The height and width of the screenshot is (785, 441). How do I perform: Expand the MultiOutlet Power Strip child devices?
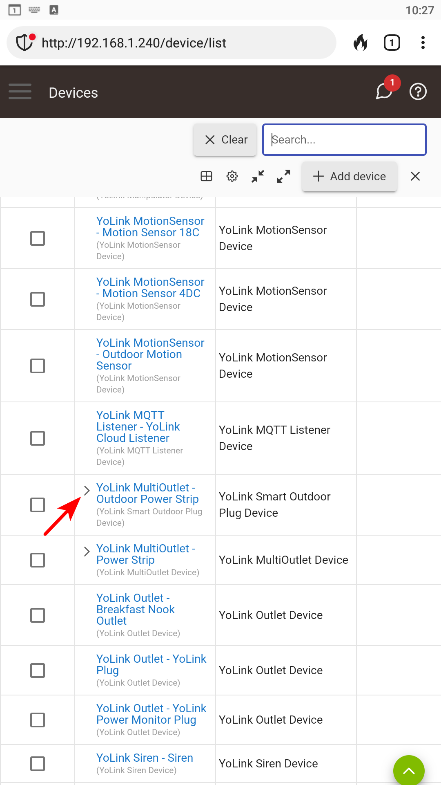[x=87, y=552]
